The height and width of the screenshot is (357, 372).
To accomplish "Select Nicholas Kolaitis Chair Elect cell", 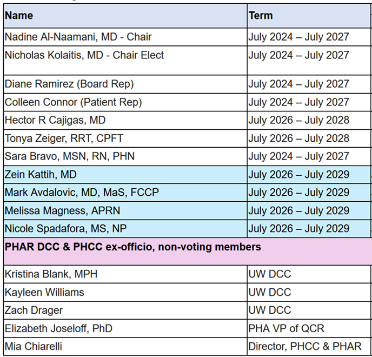I will coord(125,61).
